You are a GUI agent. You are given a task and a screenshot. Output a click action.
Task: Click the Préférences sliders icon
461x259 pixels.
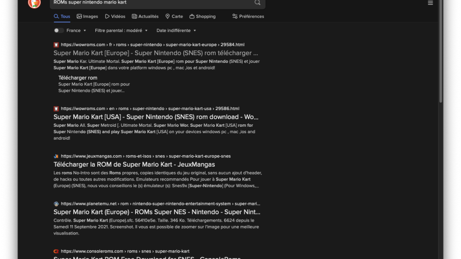[234, 16]
